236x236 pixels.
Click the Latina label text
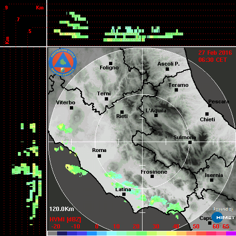point(123,189)
